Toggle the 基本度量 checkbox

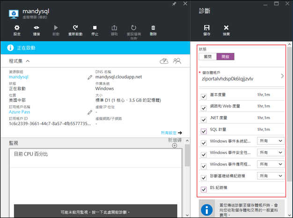pos(204,96)
